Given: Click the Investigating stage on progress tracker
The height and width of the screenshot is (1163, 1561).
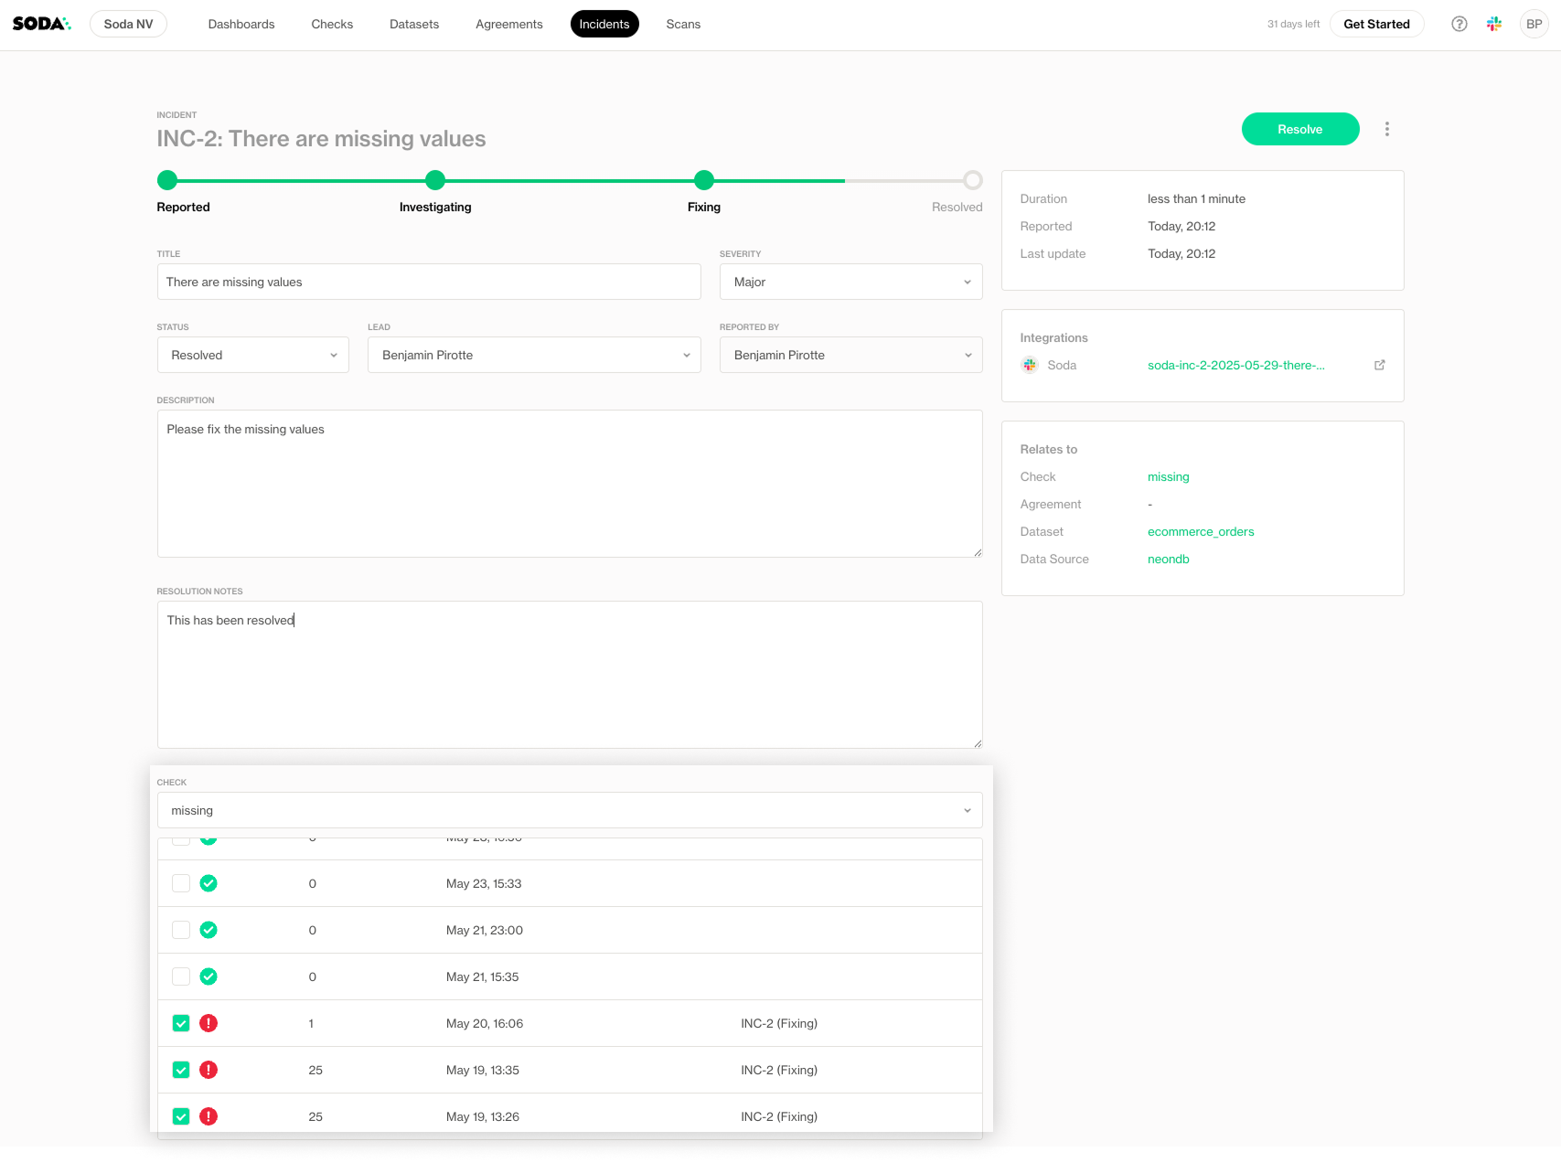Looking at the screenshot, I should pos(435,181).
